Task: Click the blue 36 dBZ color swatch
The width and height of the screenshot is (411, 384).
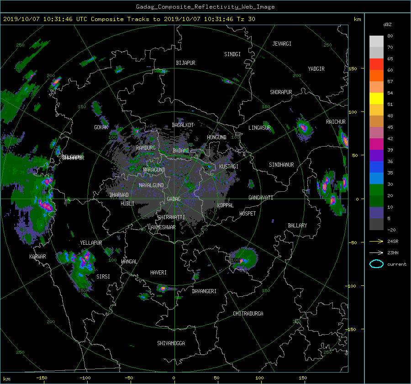Action: tap(376, 167)
